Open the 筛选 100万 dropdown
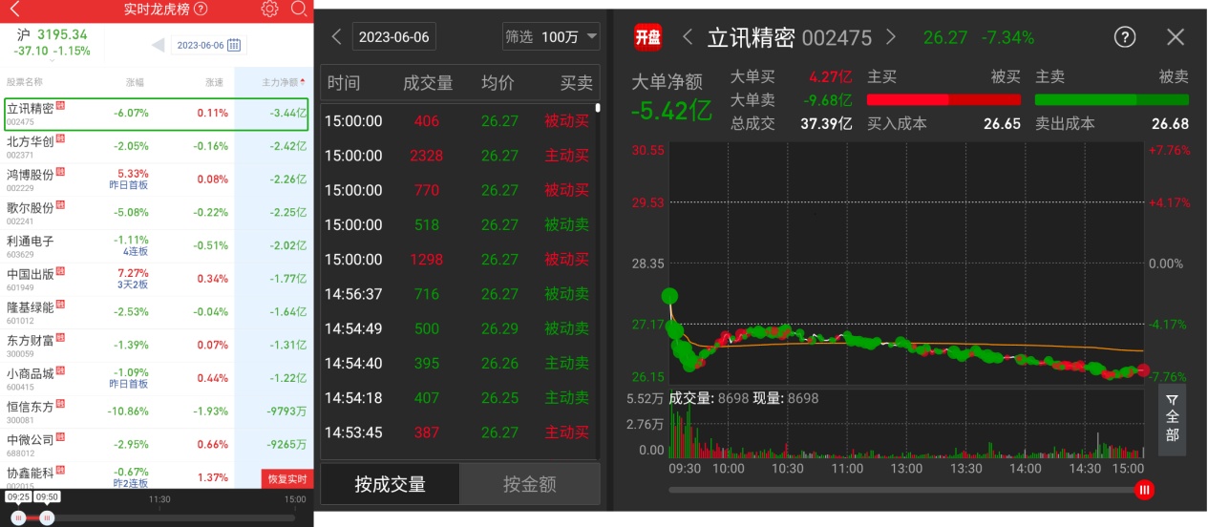This screenshot has width=1208, height=527. tap(551, 37)
